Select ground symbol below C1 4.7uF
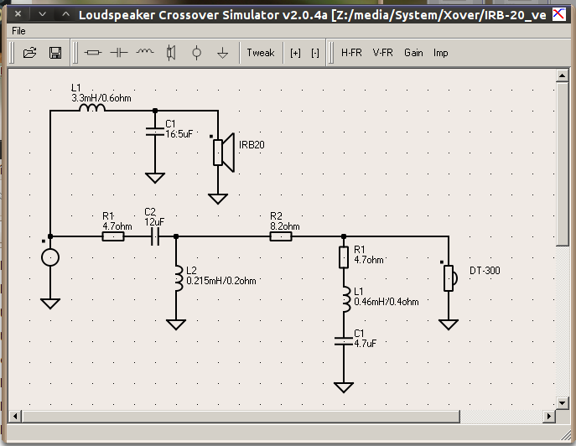This screenshot has width=576, height=446. coord(344,387)
